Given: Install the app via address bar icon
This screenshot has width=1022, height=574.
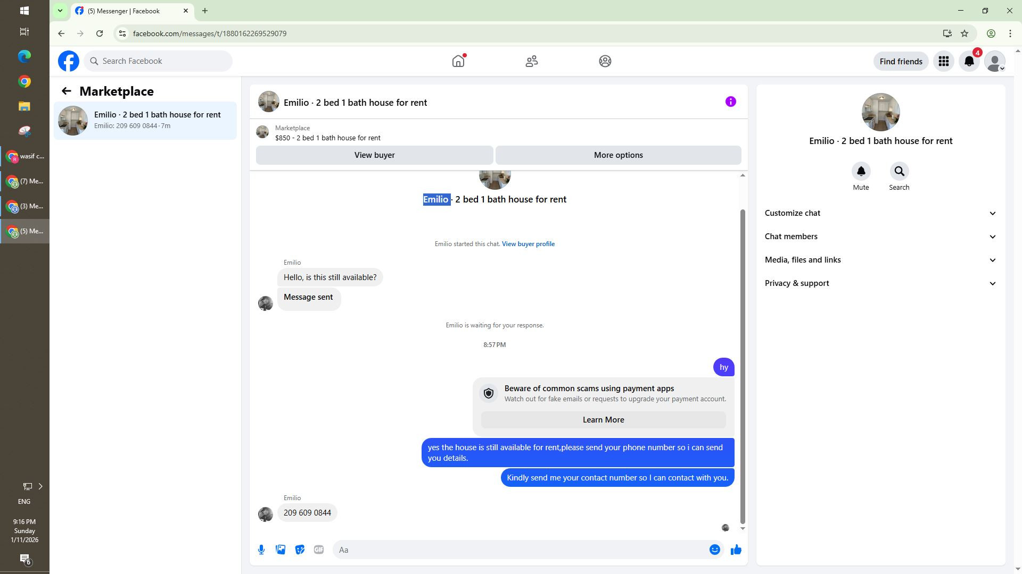Looking at the screenshot, I should (947, 33).
